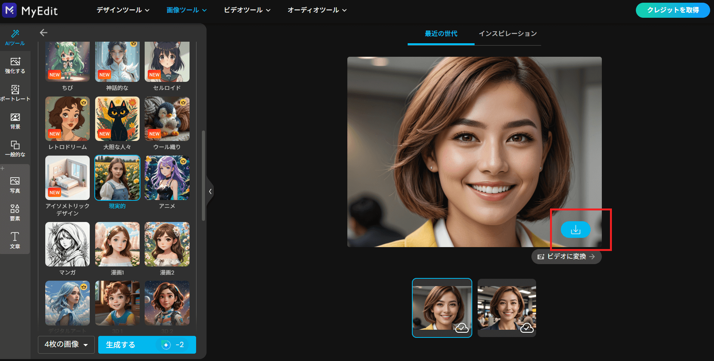Select the 要素 (elements) panel icon
Image resolution: width=714 pixels, height=361 pixels.
click(15, 212)
